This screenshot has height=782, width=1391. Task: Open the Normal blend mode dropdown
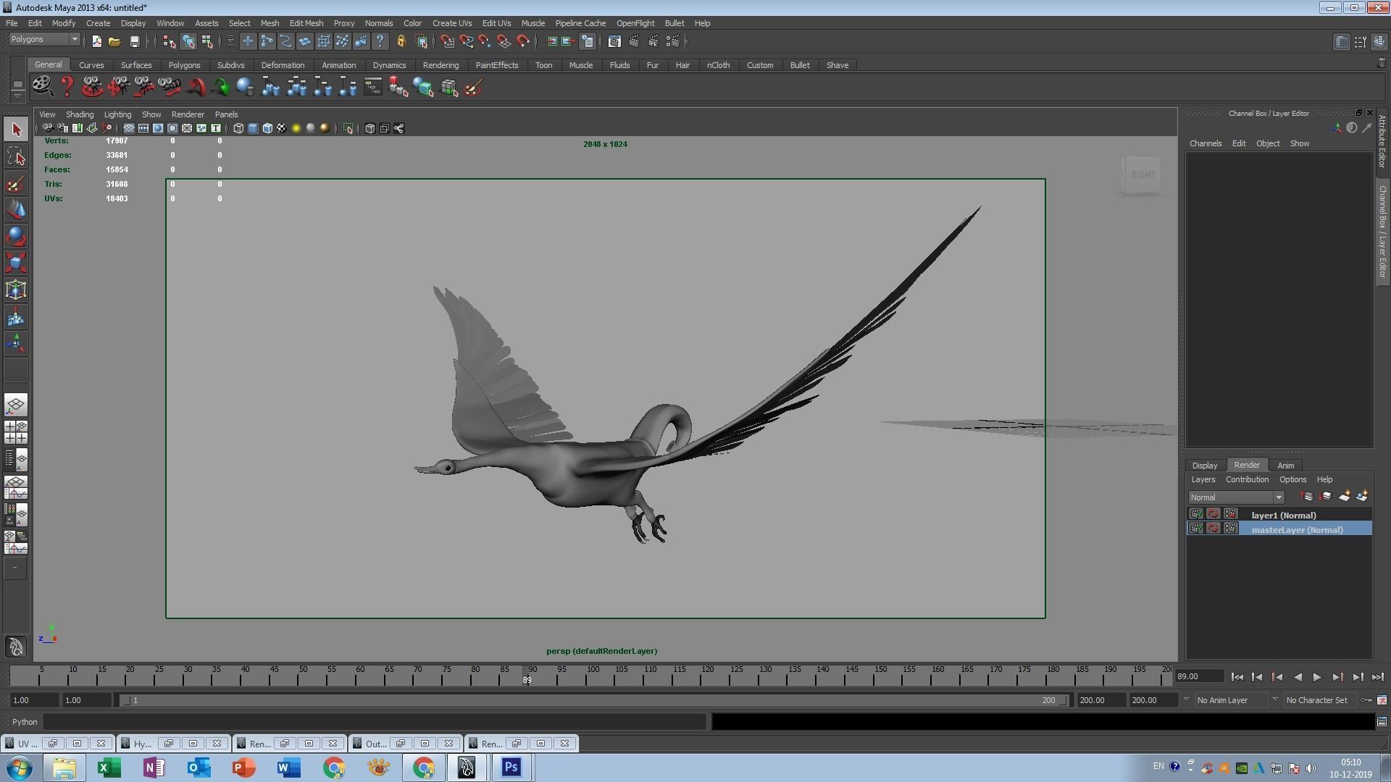(1236, 497)
